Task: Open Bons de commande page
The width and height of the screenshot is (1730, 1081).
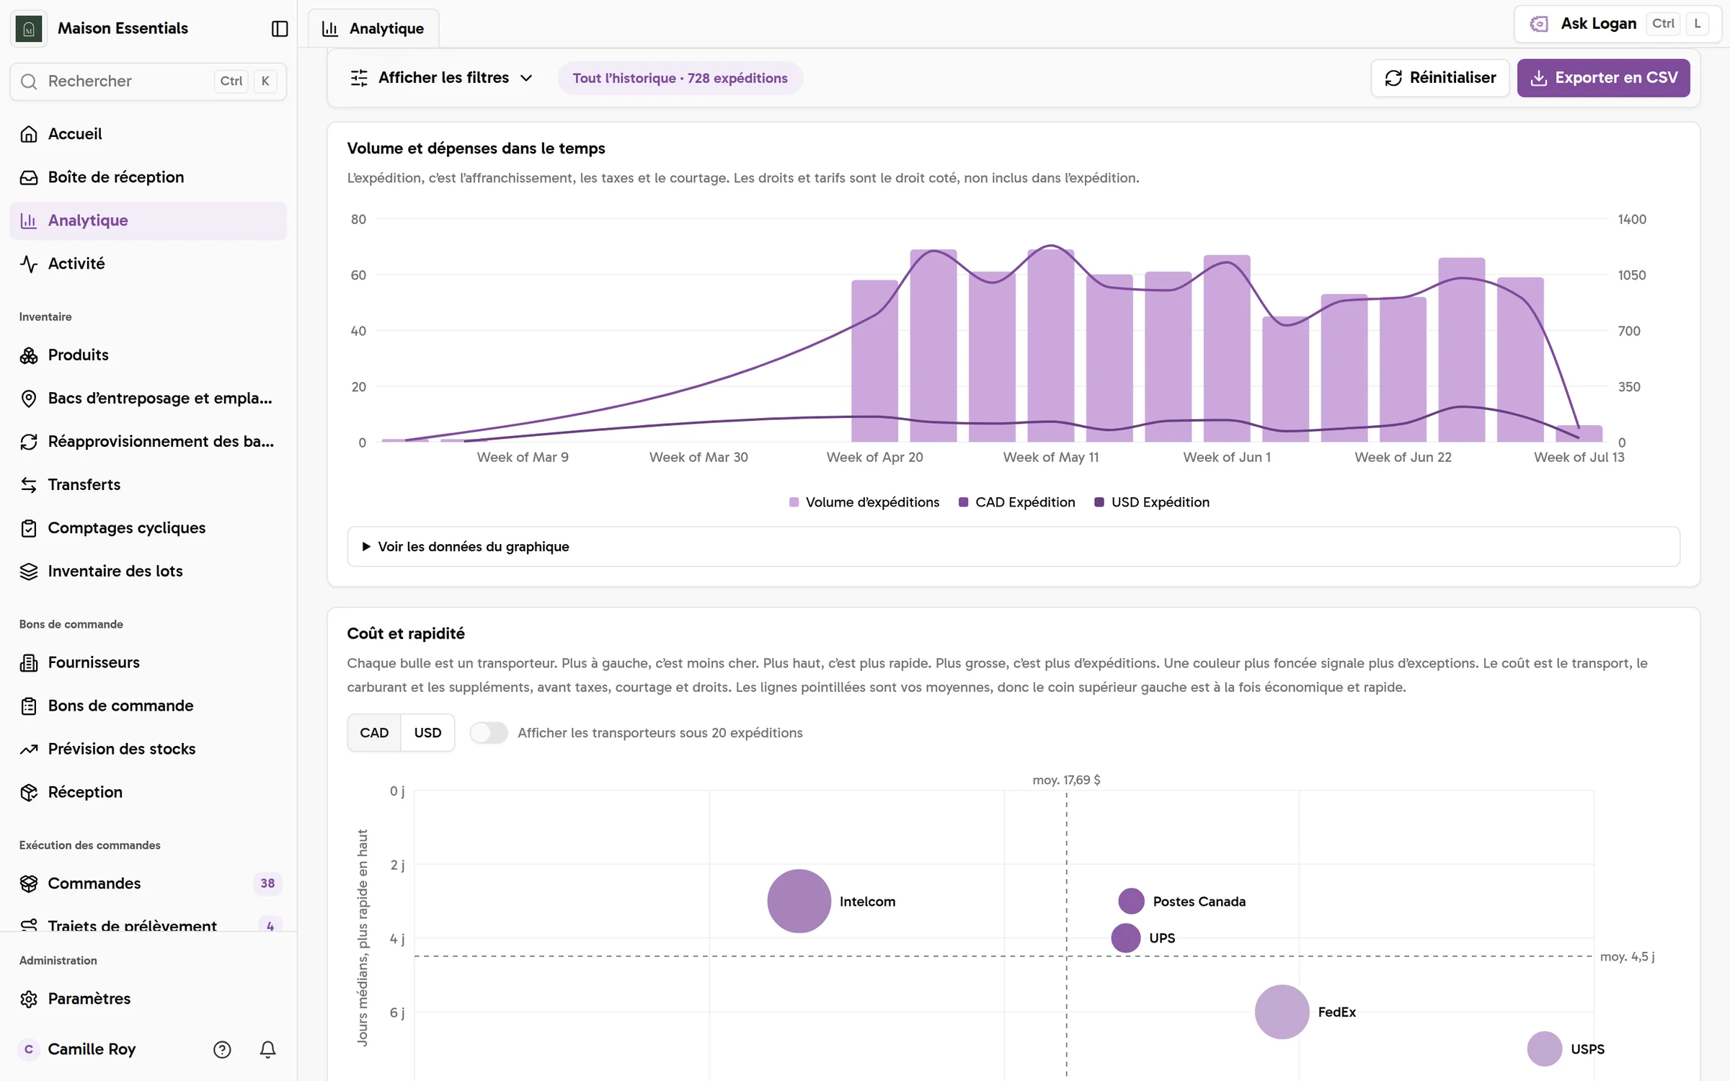Action: [x=148, y=706]
